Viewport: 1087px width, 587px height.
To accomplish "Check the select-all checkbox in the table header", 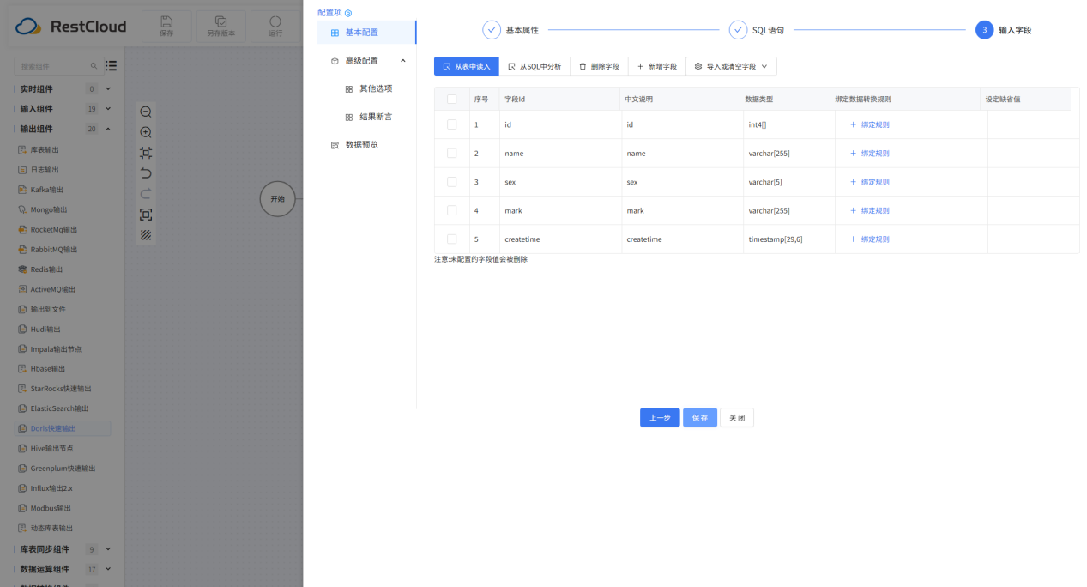I will click(452, 99).
